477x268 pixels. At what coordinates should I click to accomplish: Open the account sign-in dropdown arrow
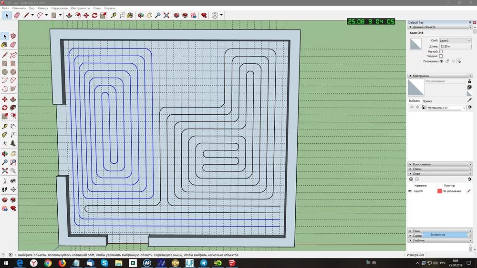221,15
